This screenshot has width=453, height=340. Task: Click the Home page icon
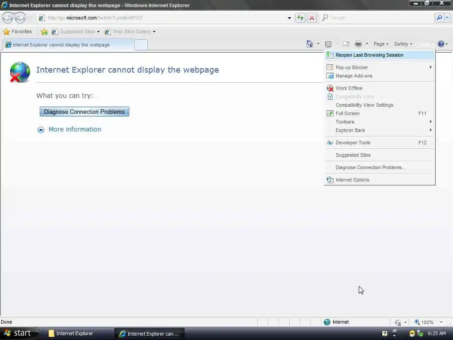point(310,44)
